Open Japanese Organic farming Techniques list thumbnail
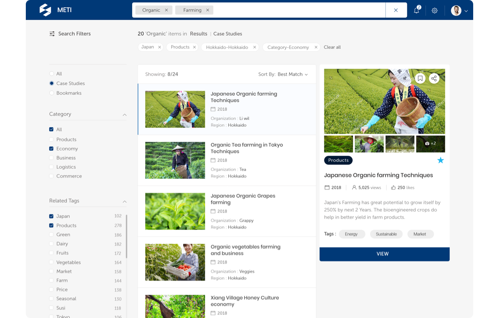This screenshot has height=318, width=499. [x=175, y=110]
